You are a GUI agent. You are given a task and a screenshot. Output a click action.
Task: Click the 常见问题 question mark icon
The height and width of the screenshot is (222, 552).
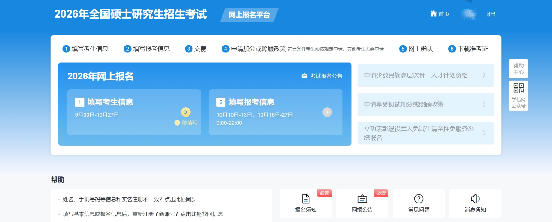[x=419, y=199]
